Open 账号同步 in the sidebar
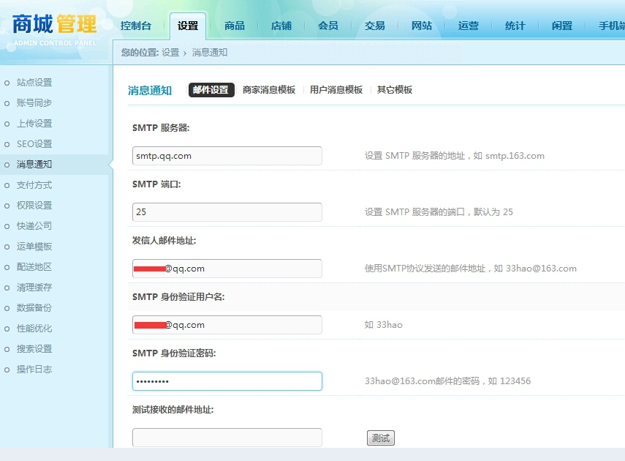The image size is (625, 461). pos(34,103)
